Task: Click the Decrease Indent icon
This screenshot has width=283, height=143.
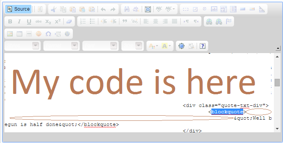Action: pyautogui.click(x=104, y=21)
